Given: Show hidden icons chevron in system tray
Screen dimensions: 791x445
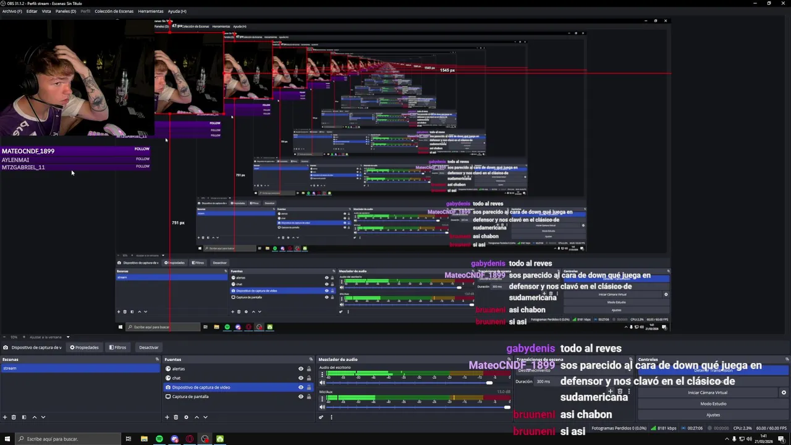Looking at the screenshot, I should (x=727, y=439).
